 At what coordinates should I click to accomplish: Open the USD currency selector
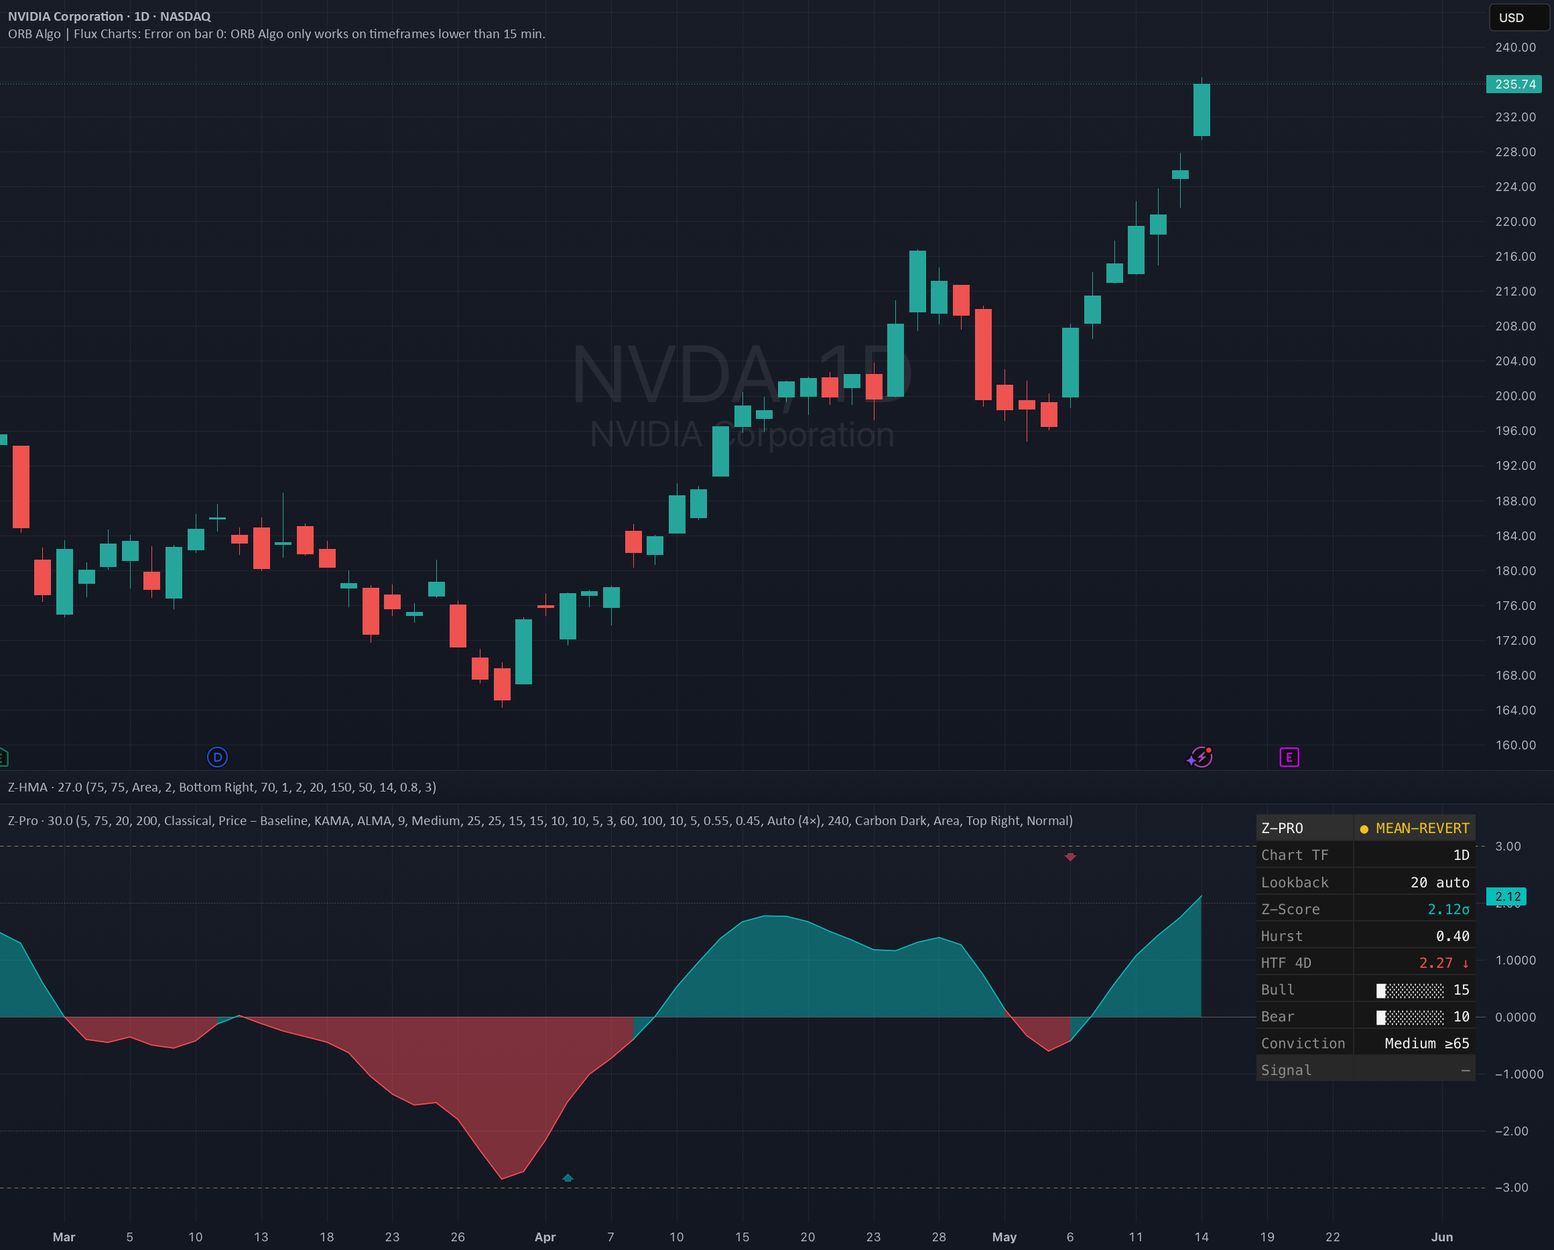click(x=1519, y=17)
